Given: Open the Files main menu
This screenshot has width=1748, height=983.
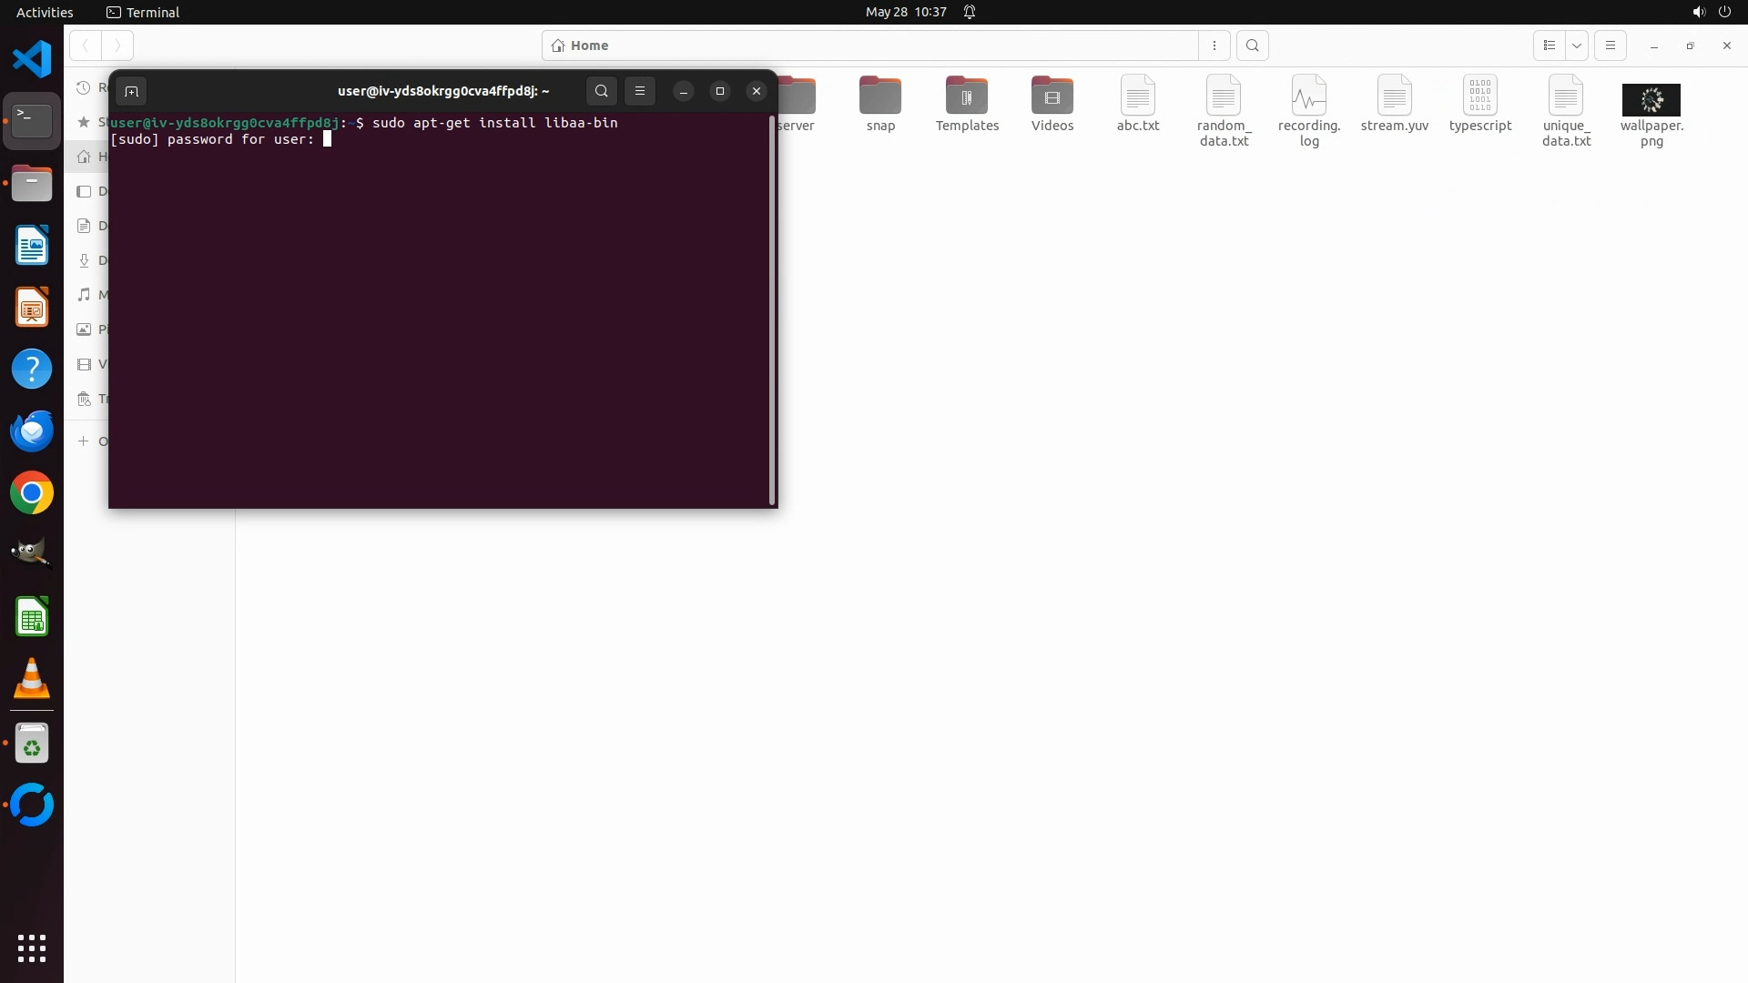Looking at the screenshot, I should [x=1611, y=46].
